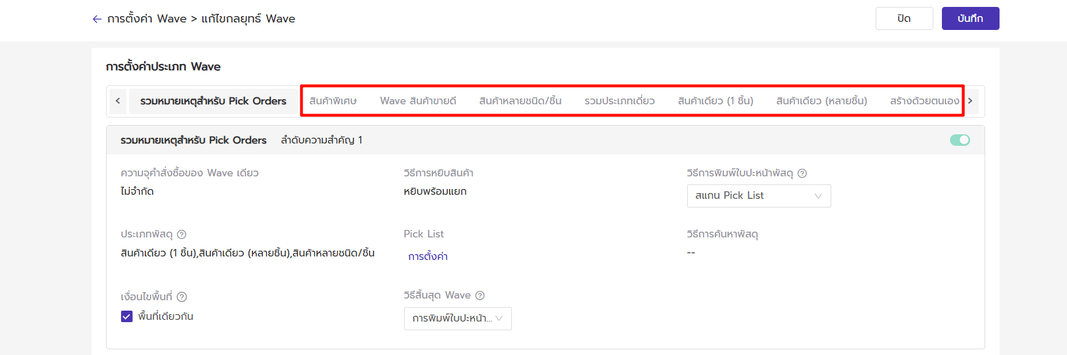1067x355 pixels.
Task: Select the รวมประเภทเดี่ยว tab
Action: pyautogui.click(x=619, y=101)
